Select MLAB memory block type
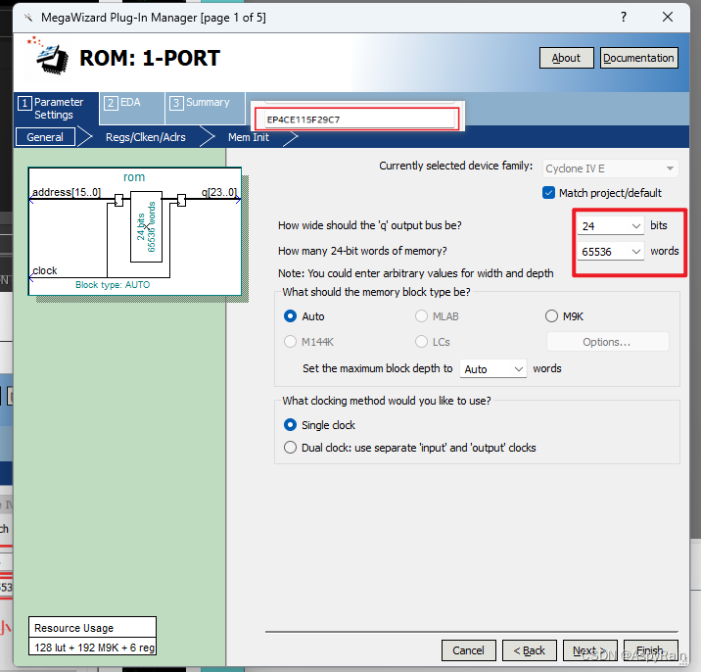This screenshot has width=701, height=672. pos(421,316)
